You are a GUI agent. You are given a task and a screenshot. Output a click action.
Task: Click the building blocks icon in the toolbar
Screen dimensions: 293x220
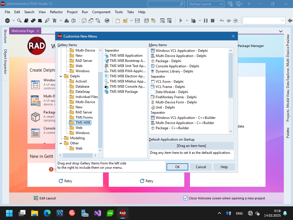coord(66,21)
